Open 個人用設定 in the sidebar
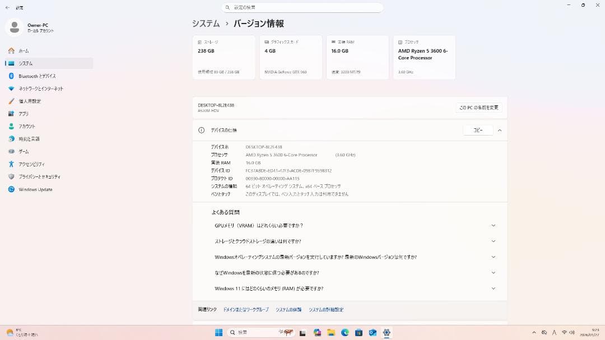This screenshot has height=340, width=605. [x=49, y=101]
